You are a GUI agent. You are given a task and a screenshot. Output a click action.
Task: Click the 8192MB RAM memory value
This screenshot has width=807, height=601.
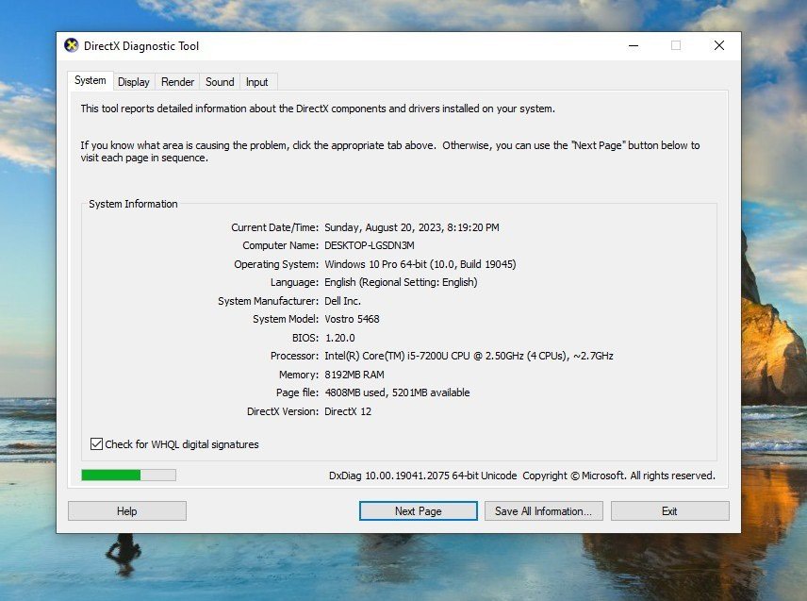coord(356,375)
